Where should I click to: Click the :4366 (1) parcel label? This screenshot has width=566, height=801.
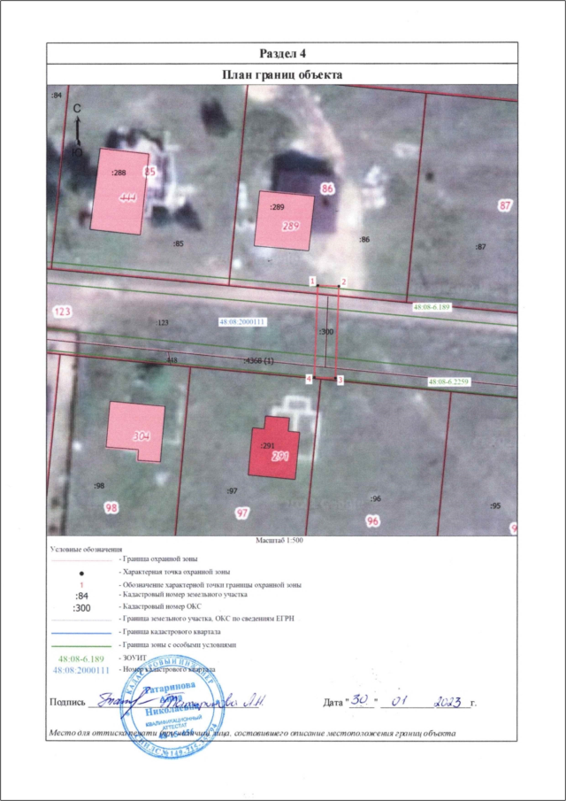point(258,361)
